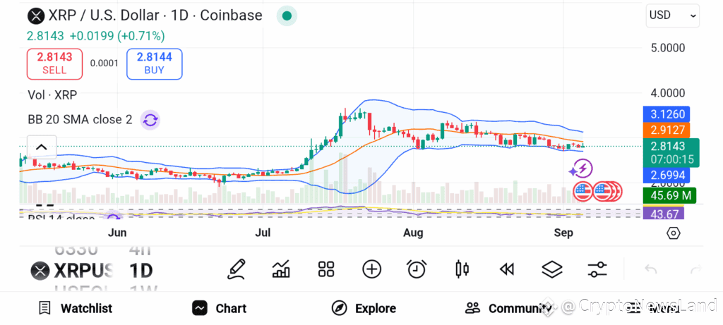This screenshot has height=325, width=723.
Task: Select the pencil drawing tool
Action: (236, 269)
